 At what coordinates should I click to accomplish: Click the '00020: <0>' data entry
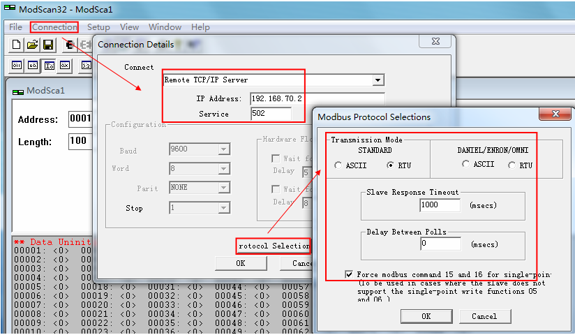(x=109, y=305)
